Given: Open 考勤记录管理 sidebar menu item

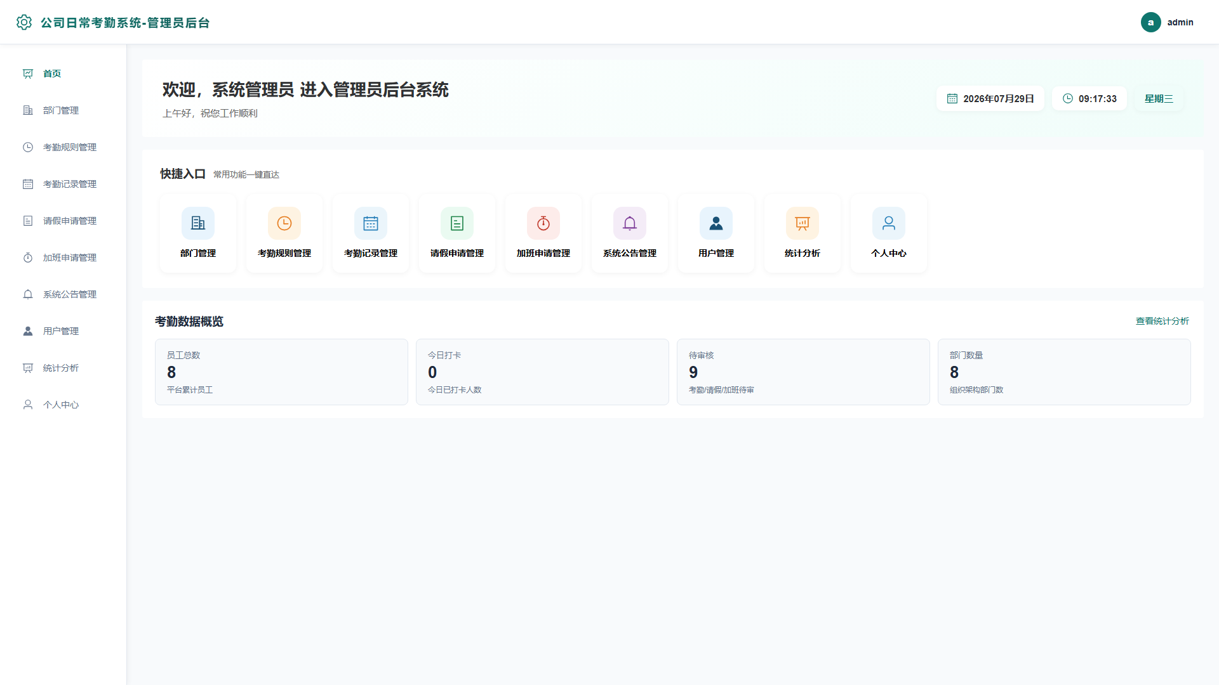Looking at the screenshot, I should (x=63, y=184).
